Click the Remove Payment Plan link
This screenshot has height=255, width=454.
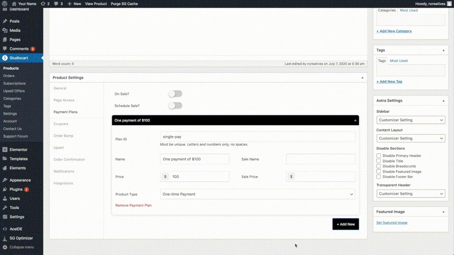[134, 206]
